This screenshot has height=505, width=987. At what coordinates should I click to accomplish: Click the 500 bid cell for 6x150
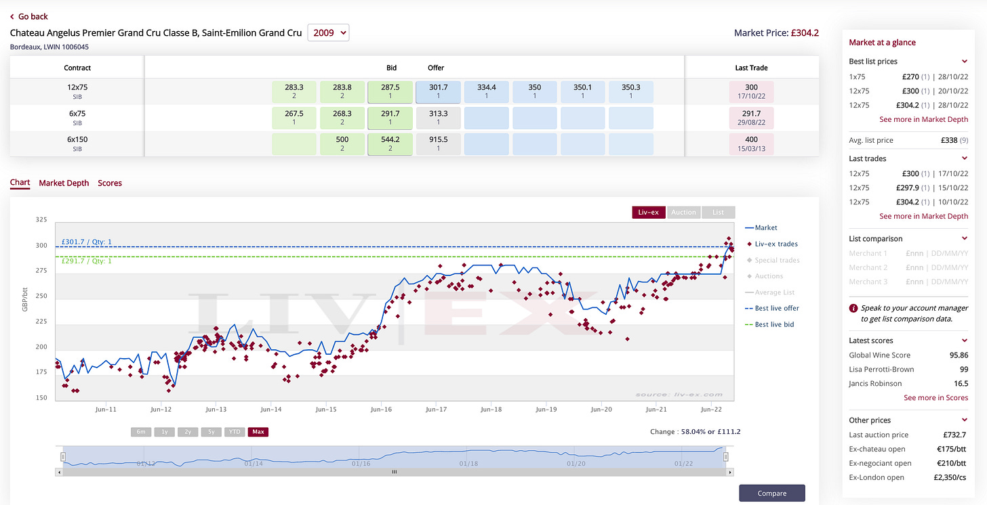(x=342, y=144)
